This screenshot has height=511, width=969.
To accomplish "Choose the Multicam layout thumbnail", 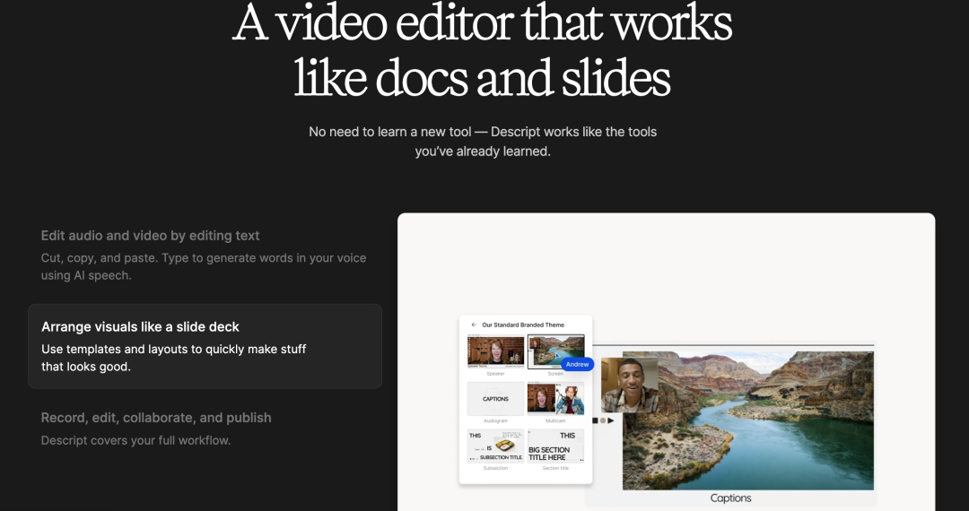I will pyautogui.click(x=555, y=399).
